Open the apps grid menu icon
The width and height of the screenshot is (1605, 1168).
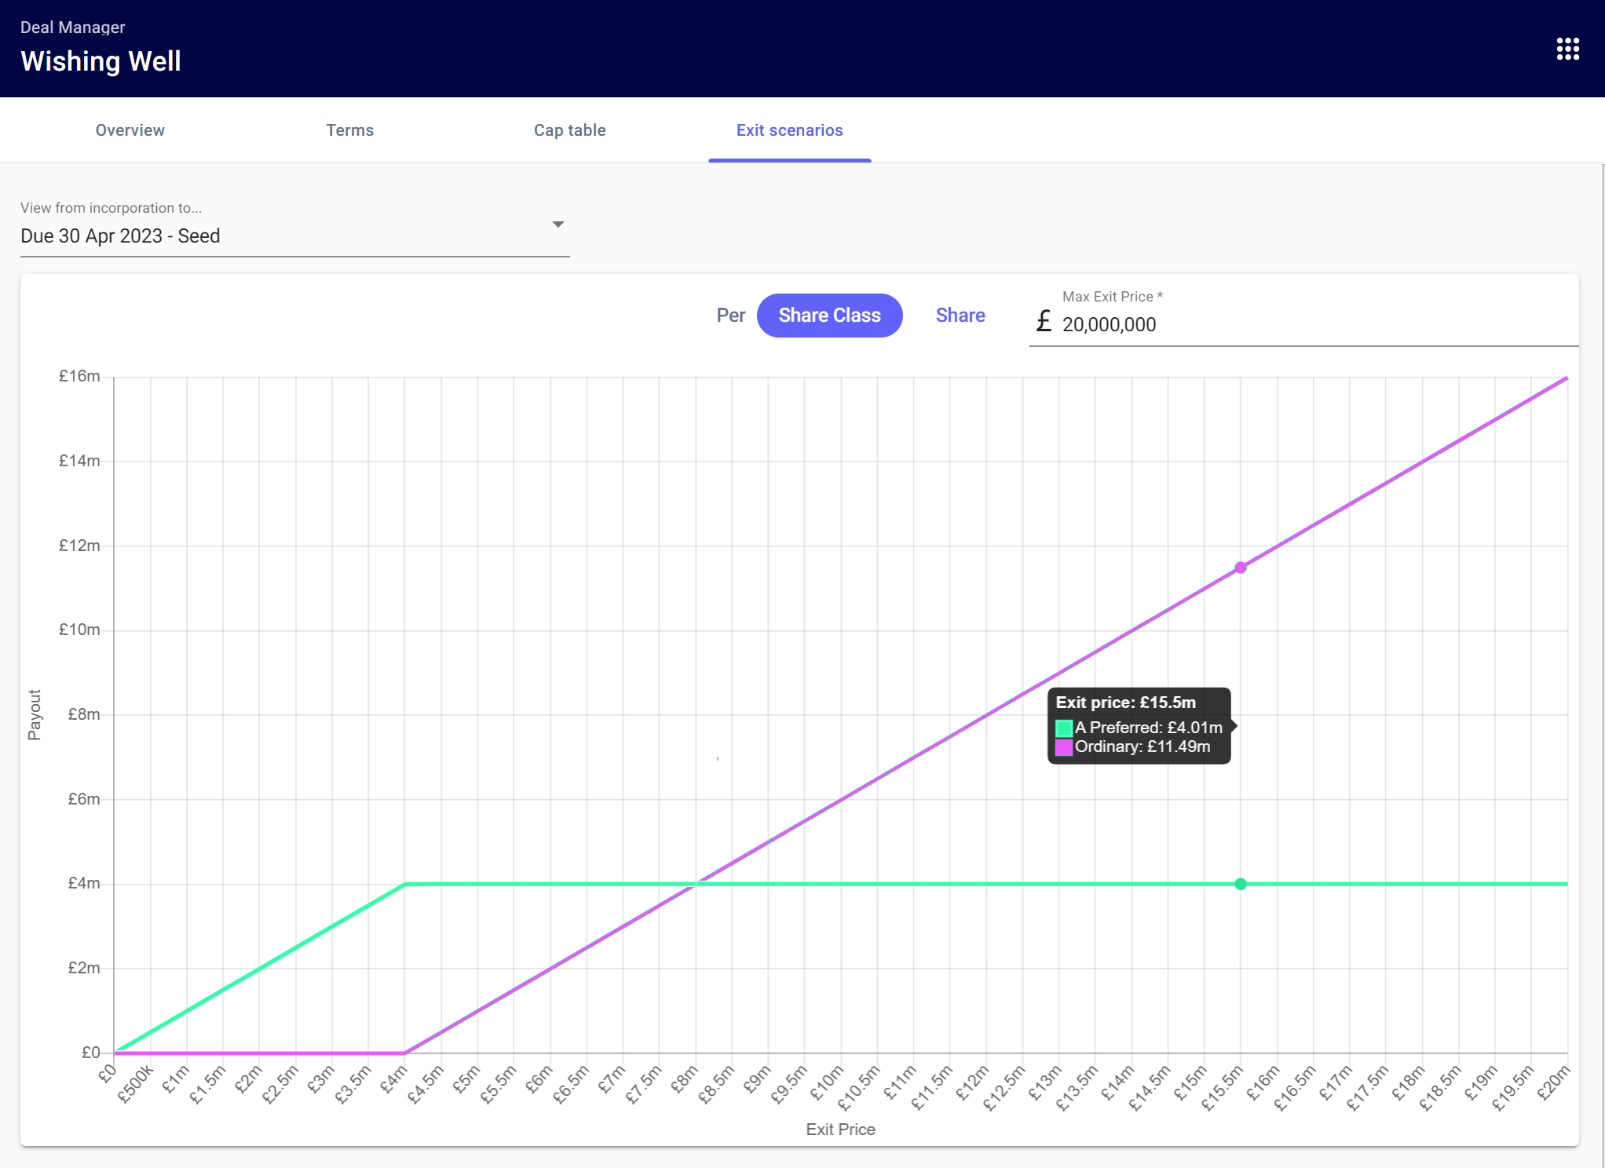pyautogui.click(x=1567, y=49)
